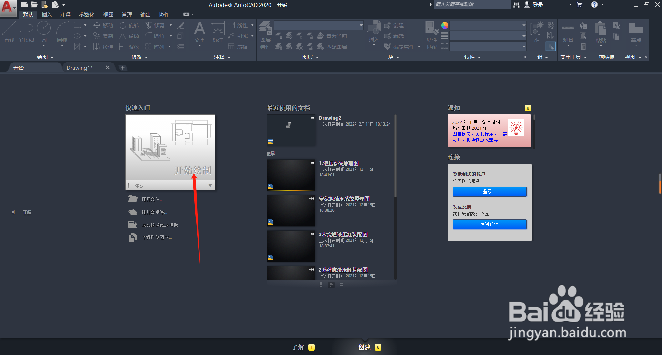Click the object color wheel swatch
Screen dimensions: 662x355
(x=445, y=26)
